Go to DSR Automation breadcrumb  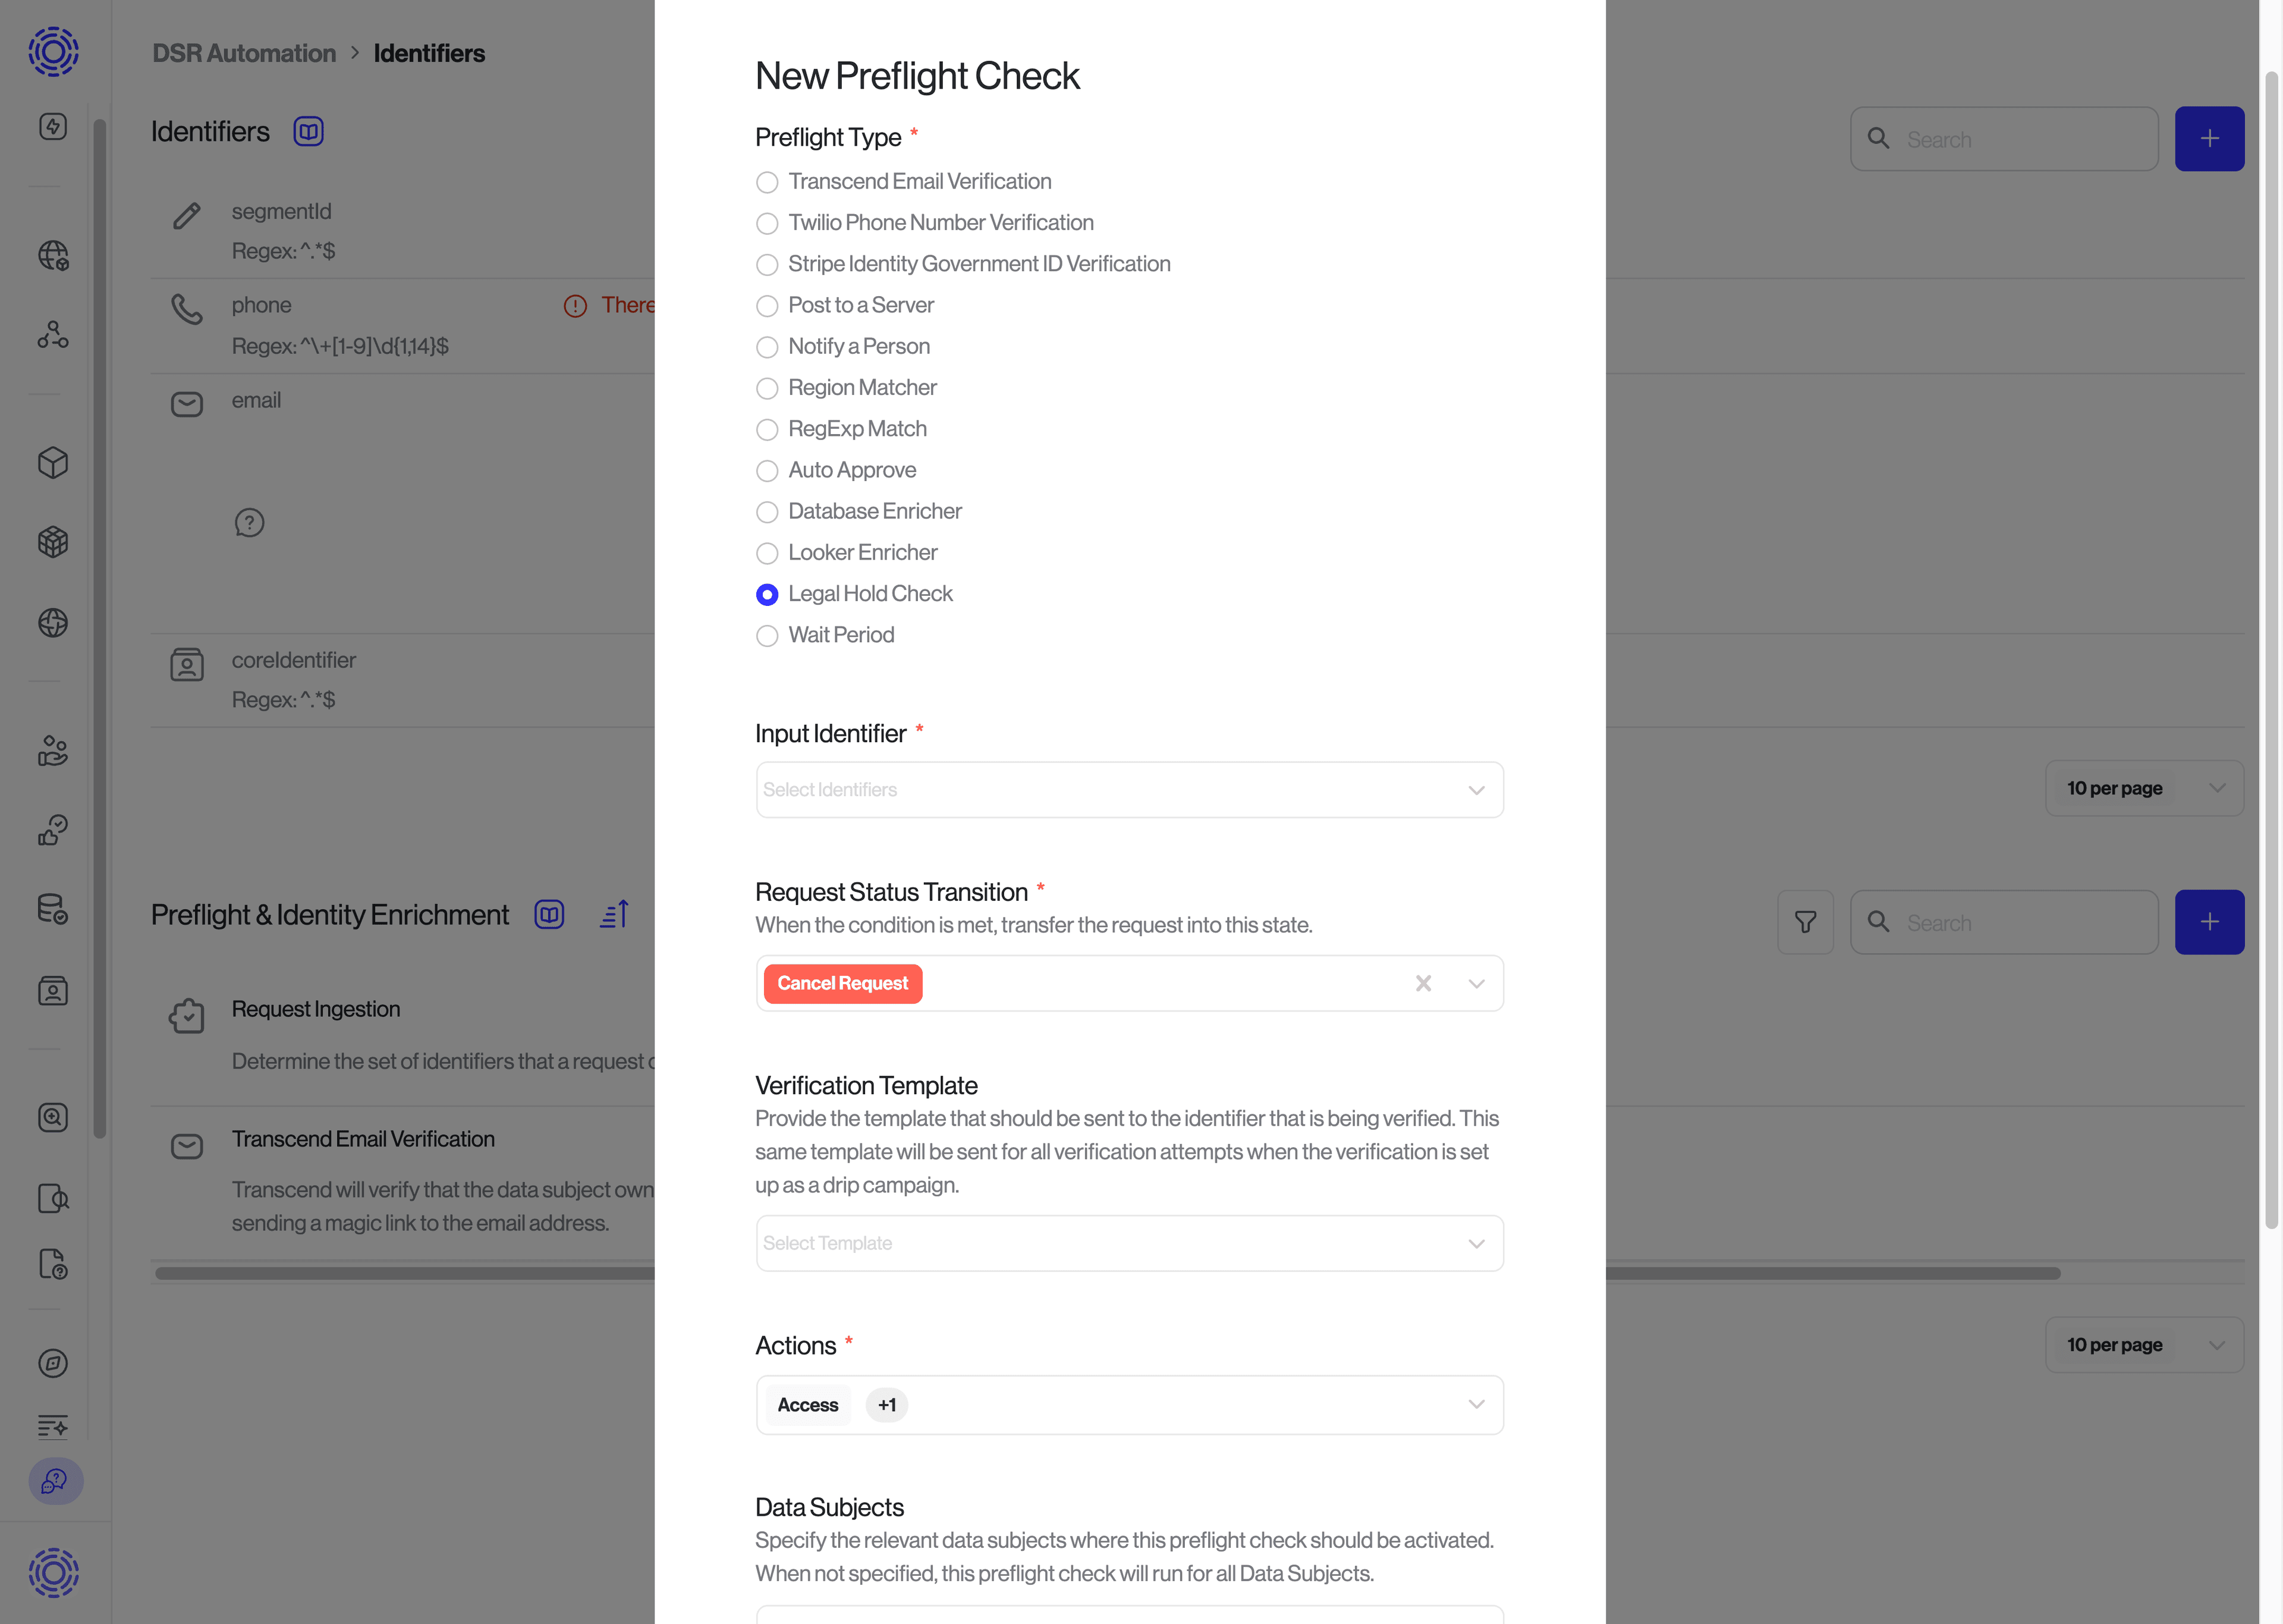(x=244, y=53)
